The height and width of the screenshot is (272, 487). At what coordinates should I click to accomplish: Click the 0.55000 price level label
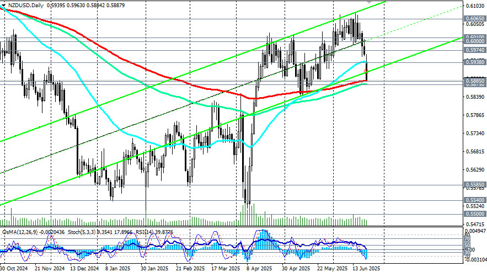475,214
